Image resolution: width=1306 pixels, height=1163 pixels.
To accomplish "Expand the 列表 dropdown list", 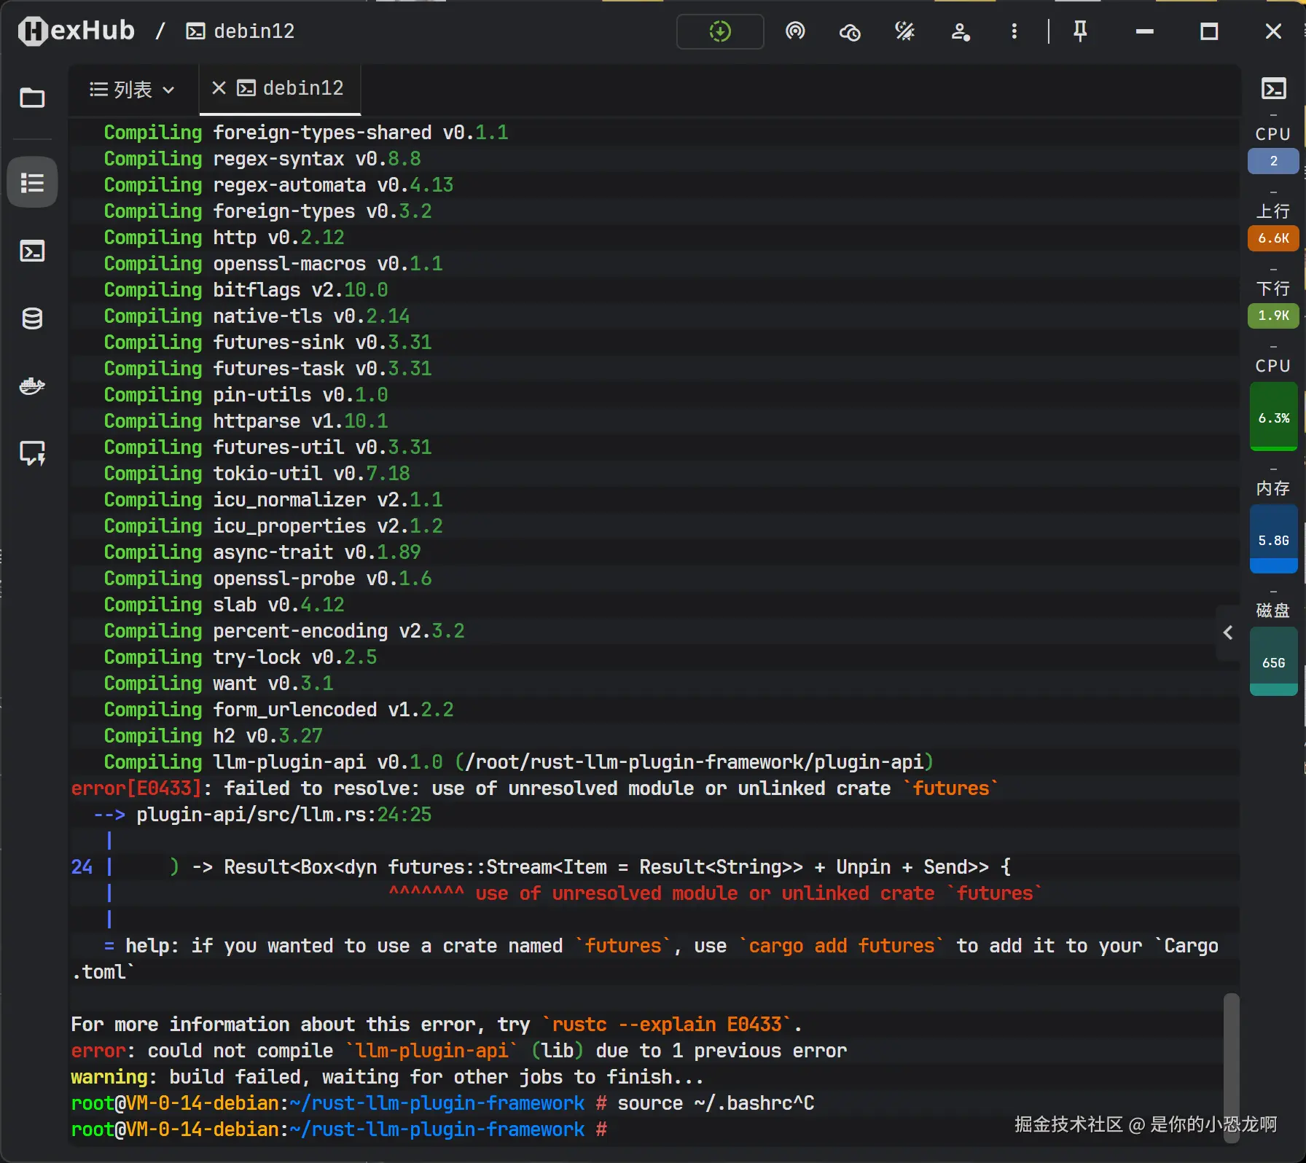I will point(133,90).
